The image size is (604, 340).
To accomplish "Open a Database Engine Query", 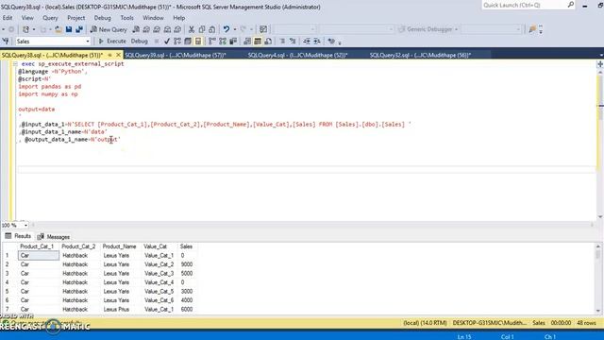I will 136,29.
